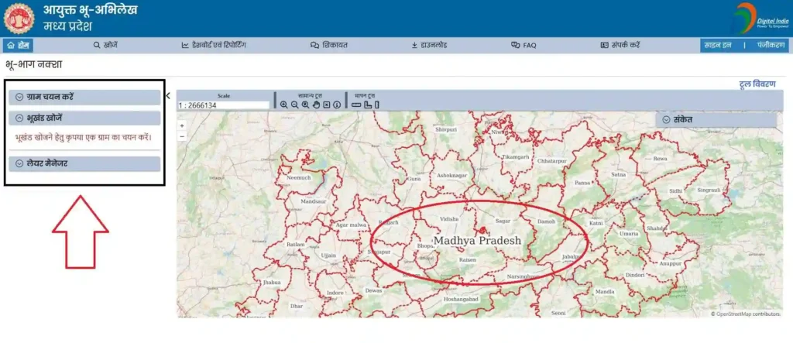Viewport: 793px width, 343px height.
Task: Expand the भूखंड खोजें section
Action: [x=84, y=118]
